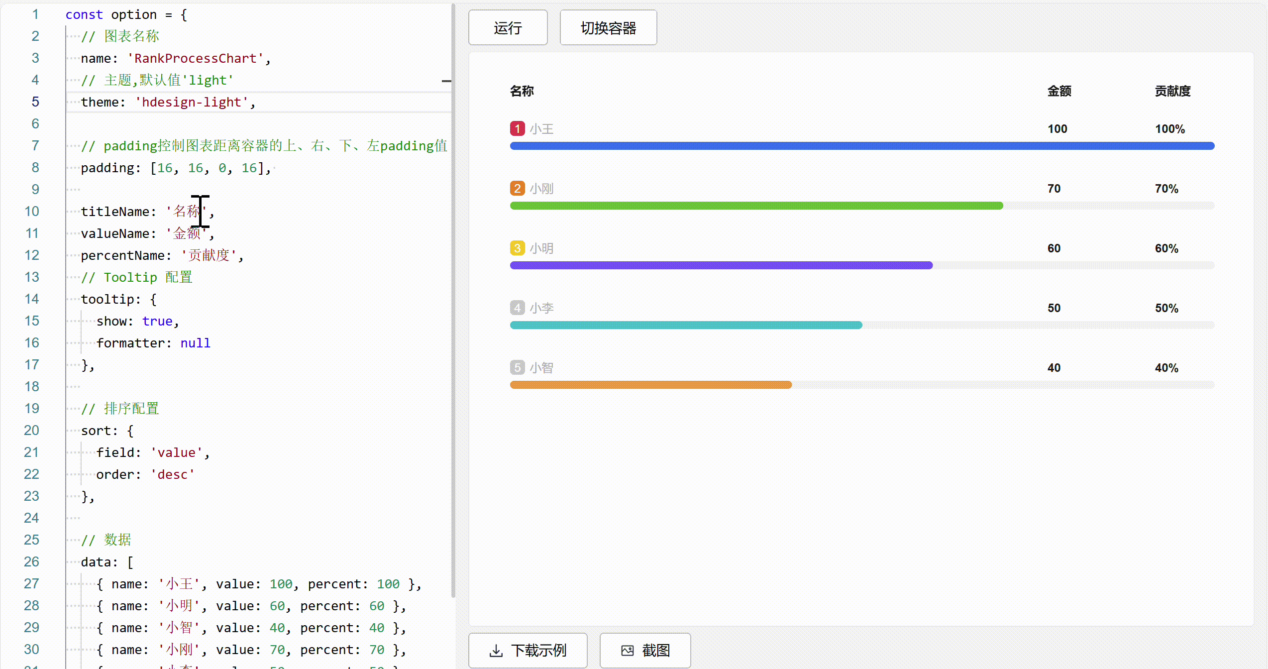
Task: Click line number 20 beside sort
Action: click(x=32, y=431)
